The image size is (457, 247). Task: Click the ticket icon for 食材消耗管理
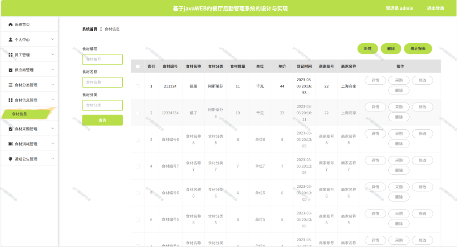tap(11, 144)
